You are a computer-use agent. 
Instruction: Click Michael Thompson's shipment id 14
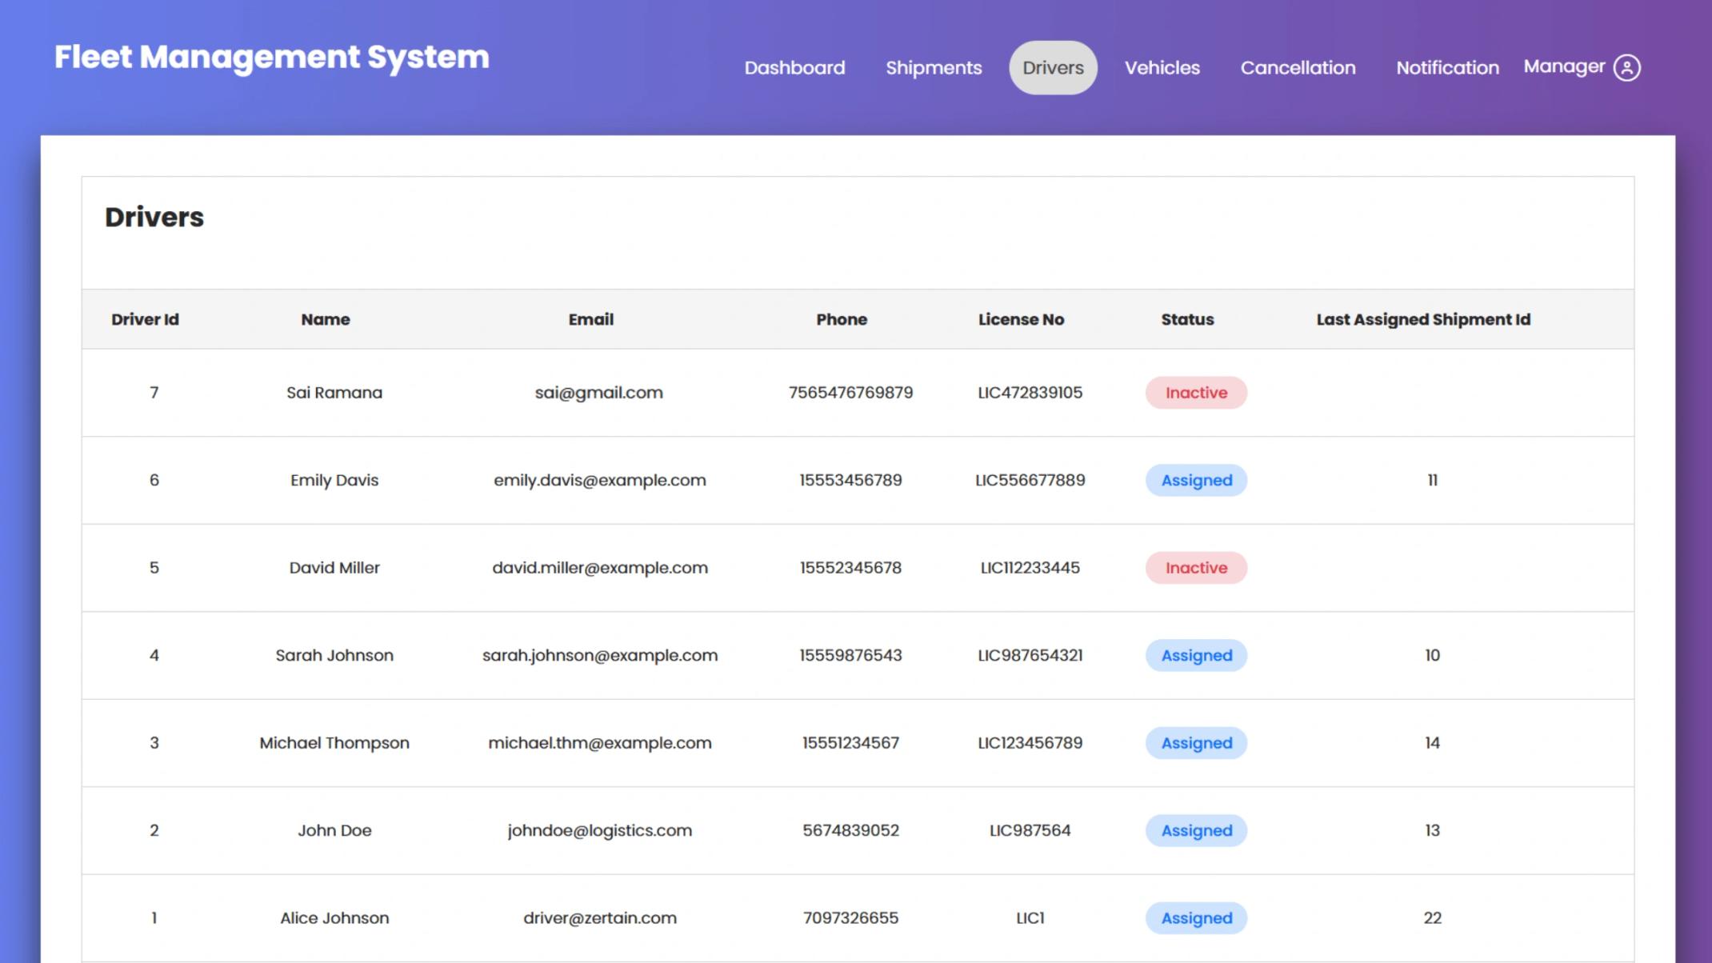click(x=1432, y=743)
